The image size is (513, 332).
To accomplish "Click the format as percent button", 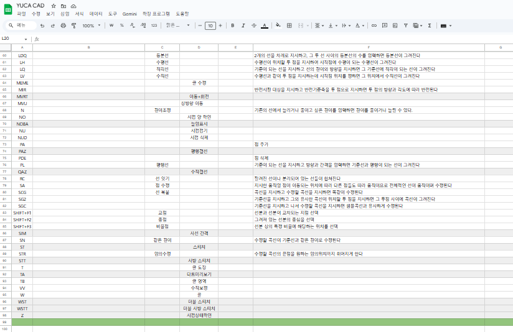I will 121,25.
